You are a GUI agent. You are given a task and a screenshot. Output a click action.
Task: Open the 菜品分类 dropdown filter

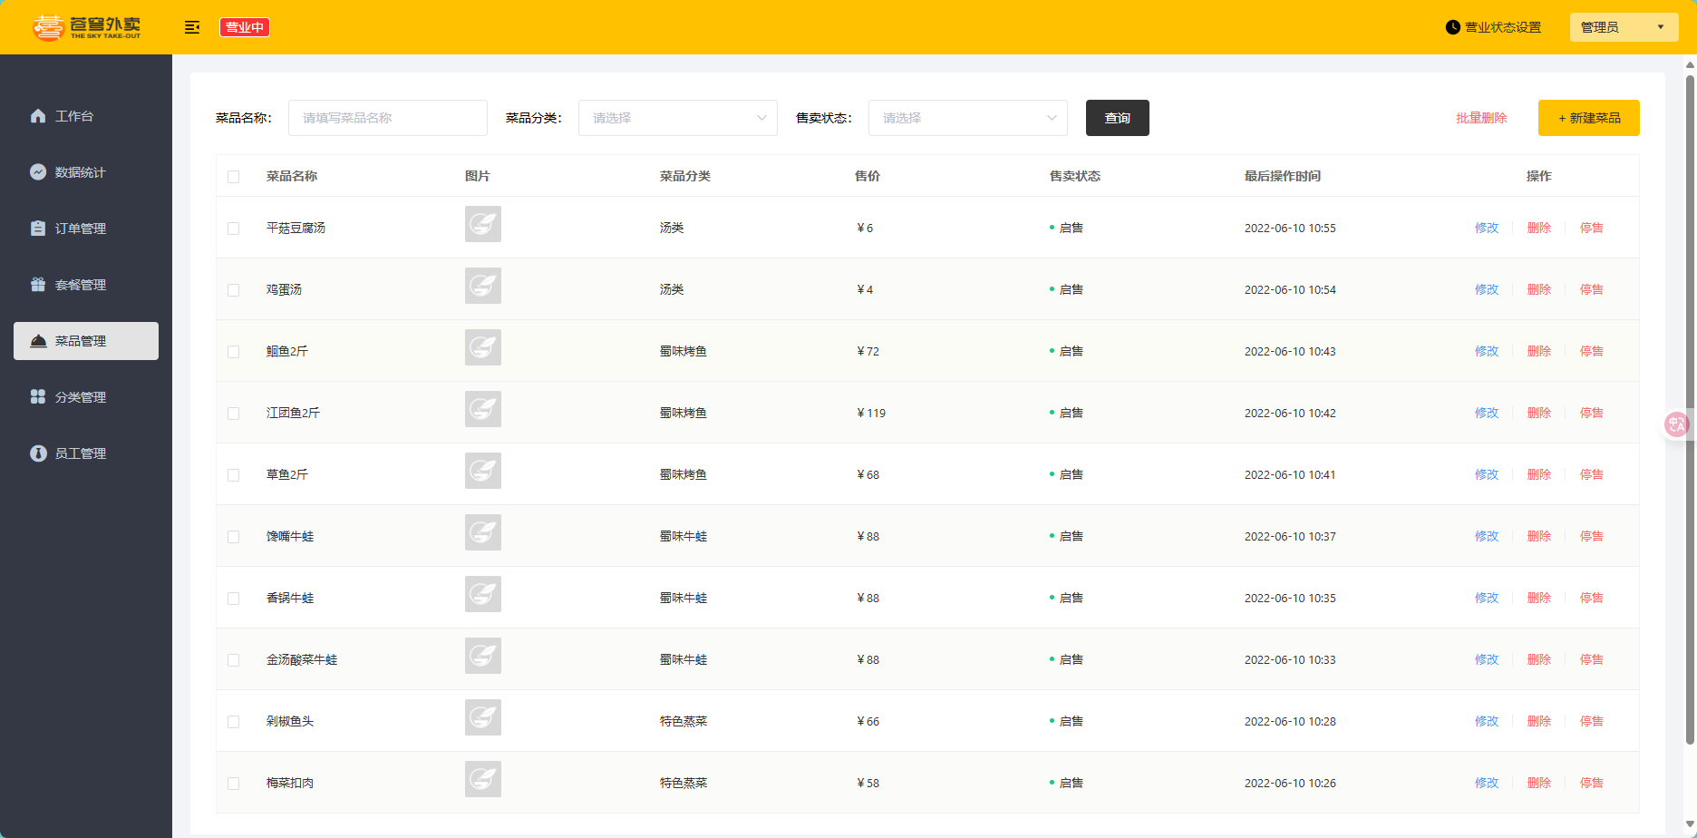tap(677, 118)
